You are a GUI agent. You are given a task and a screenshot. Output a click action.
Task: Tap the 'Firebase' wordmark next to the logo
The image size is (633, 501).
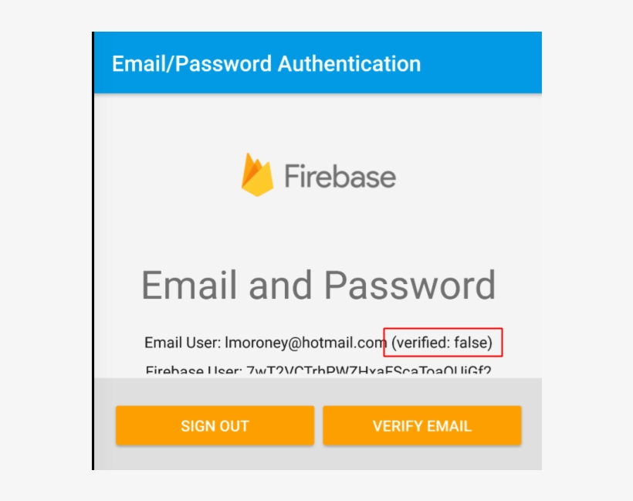[342, 175]
